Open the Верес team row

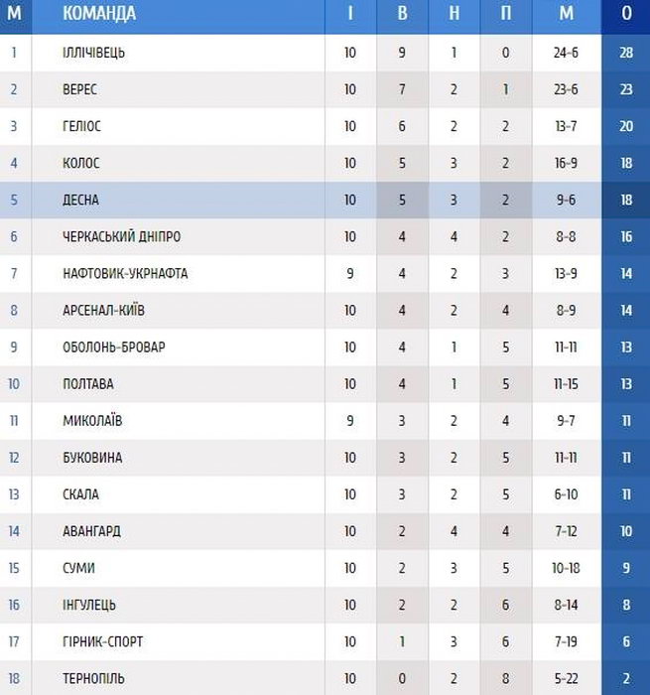pyautogui.click(x=80, y=89)
